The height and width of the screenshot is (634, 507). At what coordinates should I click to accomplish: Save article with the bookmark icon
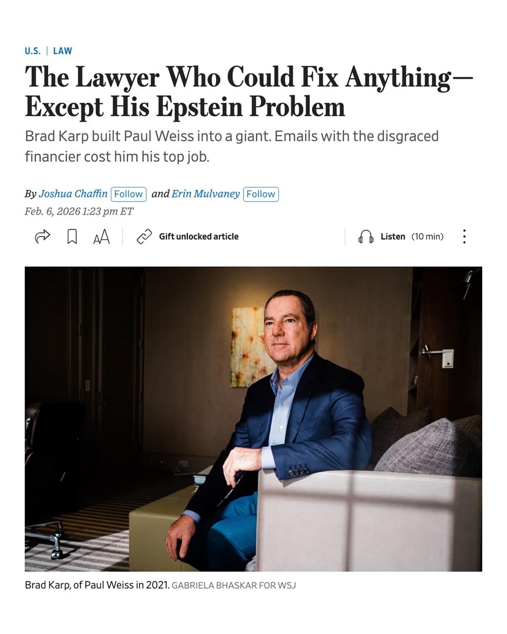click(x=72, y=236)
